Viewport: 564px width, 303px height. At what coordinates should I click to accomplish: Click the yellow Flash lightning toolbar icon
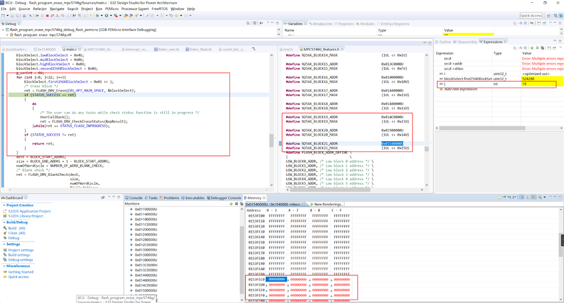(x=90, y=15)
